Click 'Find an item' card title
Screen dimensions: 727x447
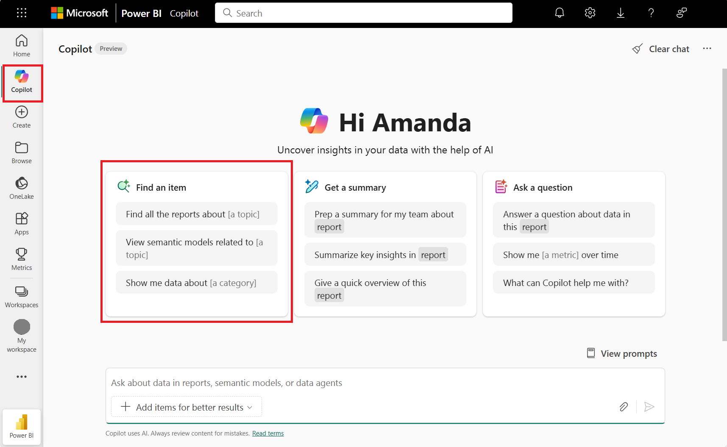pos(161,188)
